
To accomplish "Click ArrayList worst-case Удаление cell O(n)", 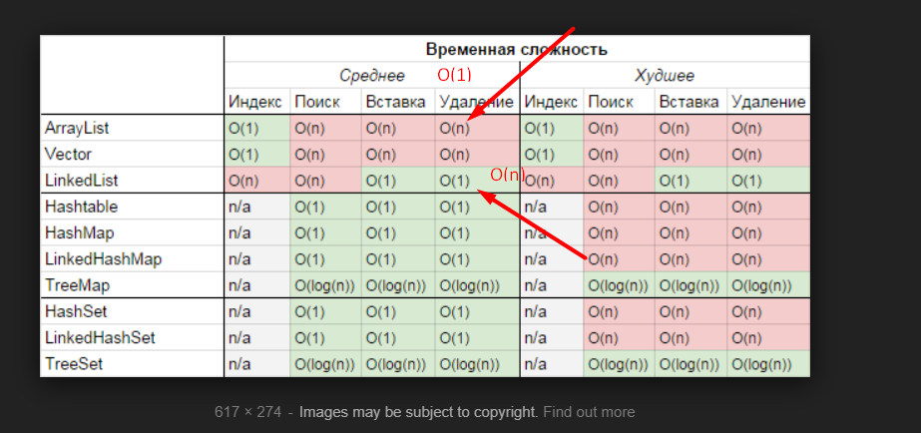I will [769, 128].
